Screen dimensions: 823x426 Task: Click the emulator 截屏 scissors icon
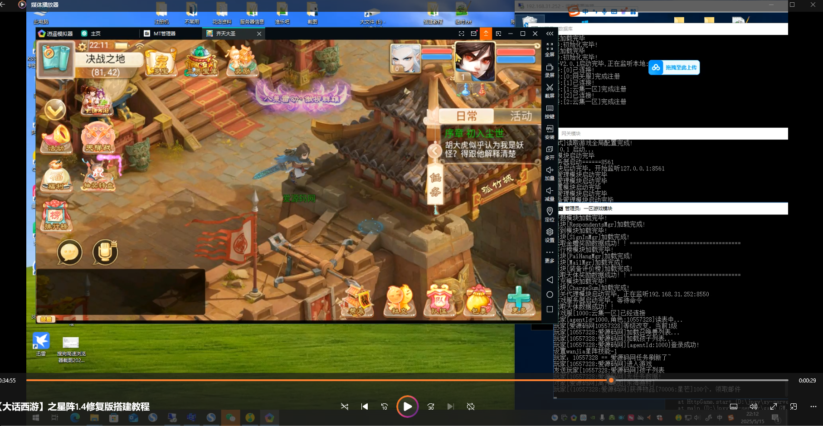click(x=550, y=91)
